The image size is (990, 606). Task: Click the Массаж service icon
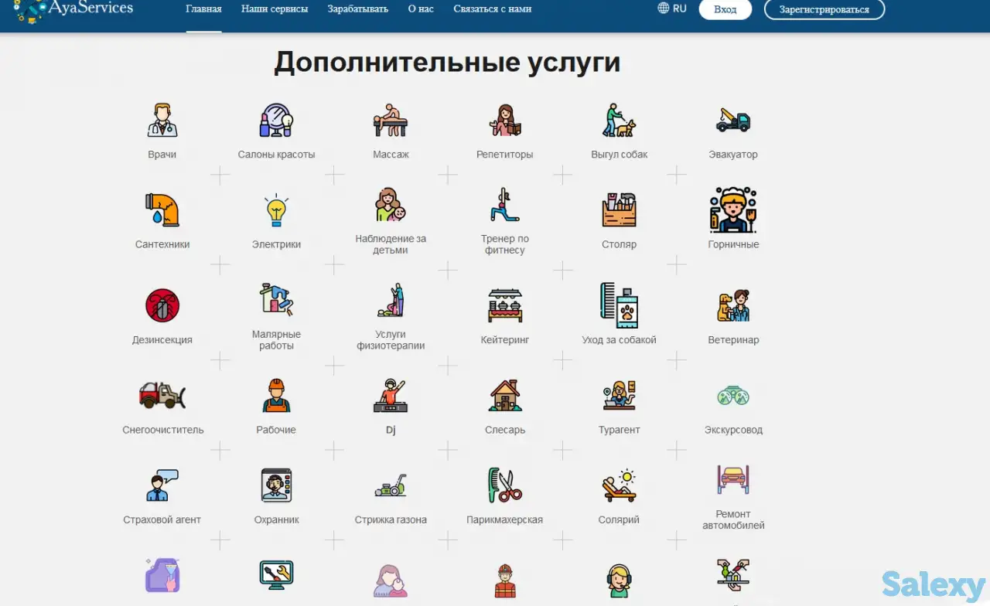(391, 120)
